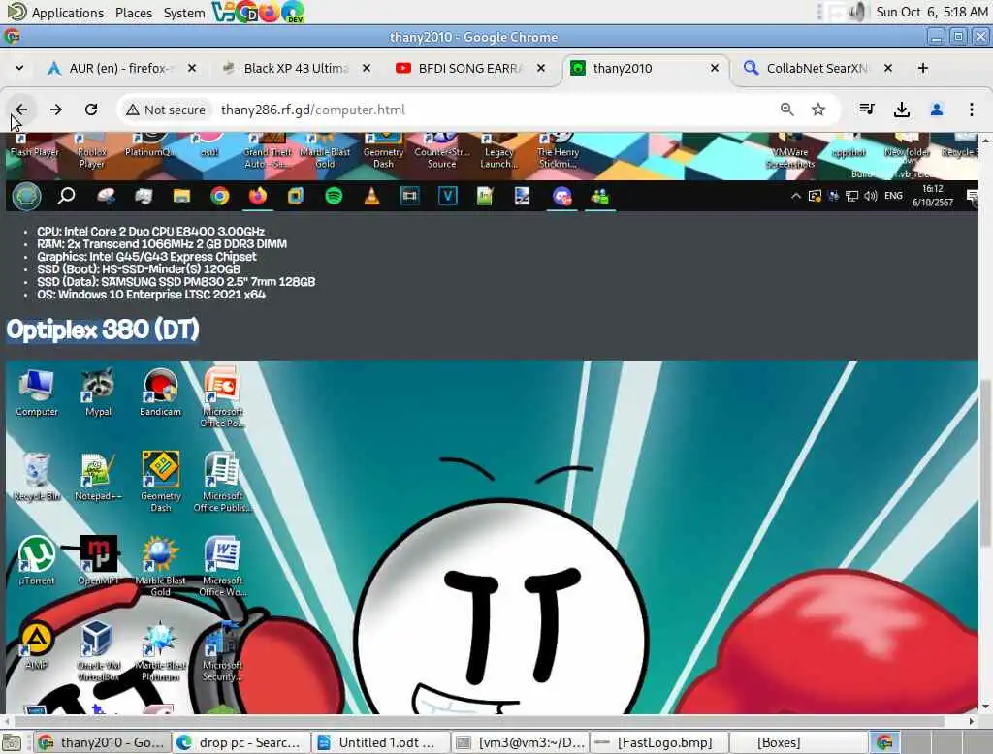Click the CPU Intel Core 2 Duo line

pos(150,231)
